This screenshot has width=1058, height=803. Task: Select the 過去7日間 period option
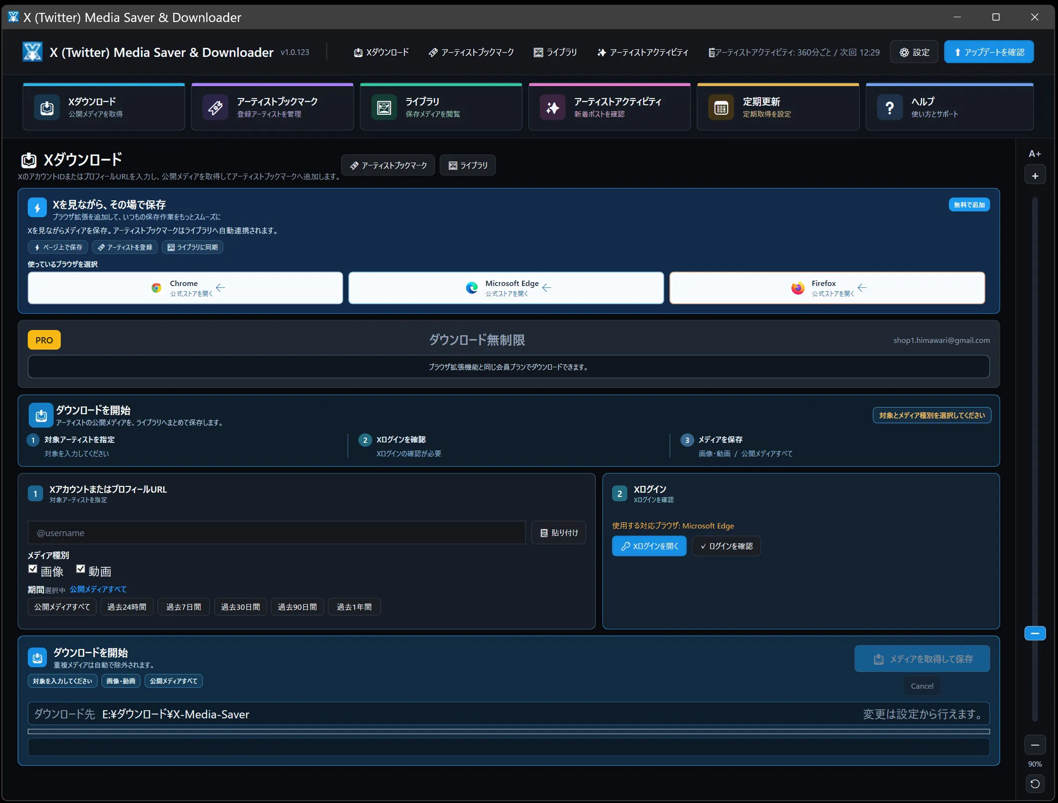(x=184, y=607)
